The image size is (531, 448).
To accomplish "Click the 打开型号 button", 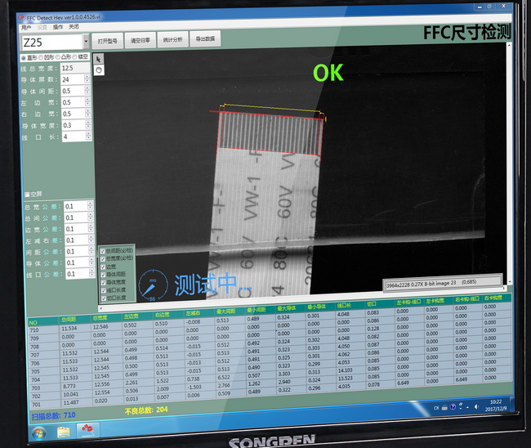I will pos(107,41).
